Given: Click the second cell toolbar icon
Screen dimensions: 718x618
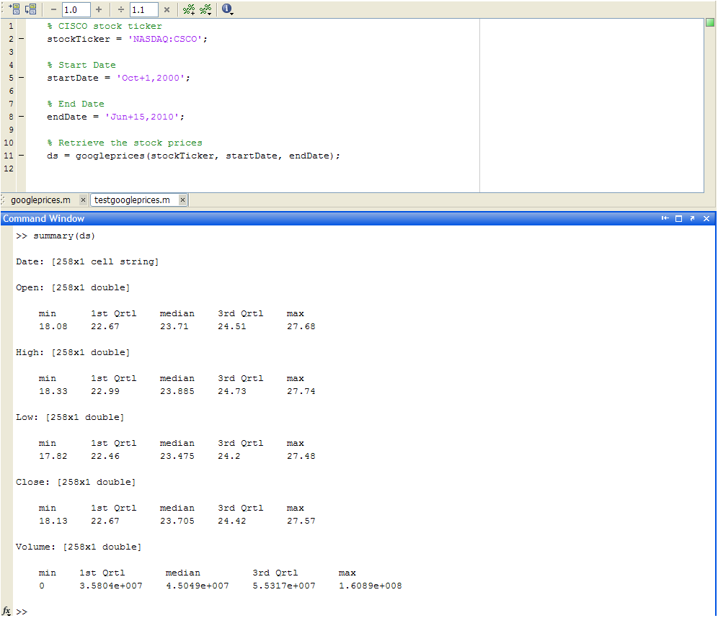Looking at the screenshot, I should [30, 9].
